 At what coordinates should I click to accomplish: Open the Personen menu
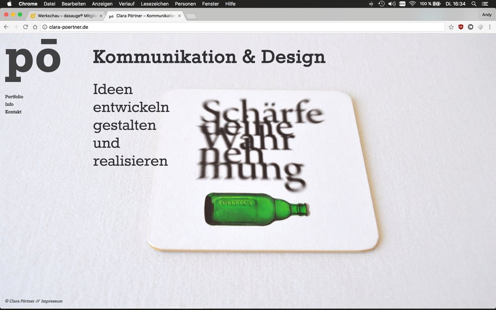(186, 4)
